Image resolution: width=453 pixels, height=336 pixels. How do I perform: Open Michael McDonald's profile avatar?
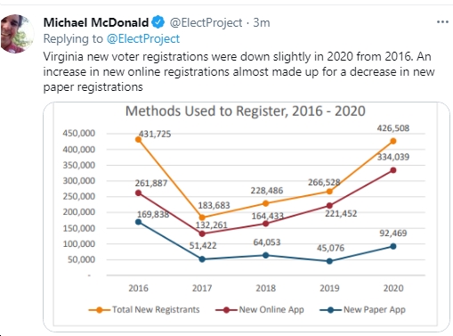click(x=17, y=34)
